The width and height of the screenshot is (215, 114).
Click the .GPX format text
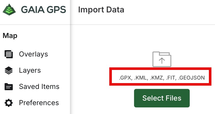click(126, 78)
